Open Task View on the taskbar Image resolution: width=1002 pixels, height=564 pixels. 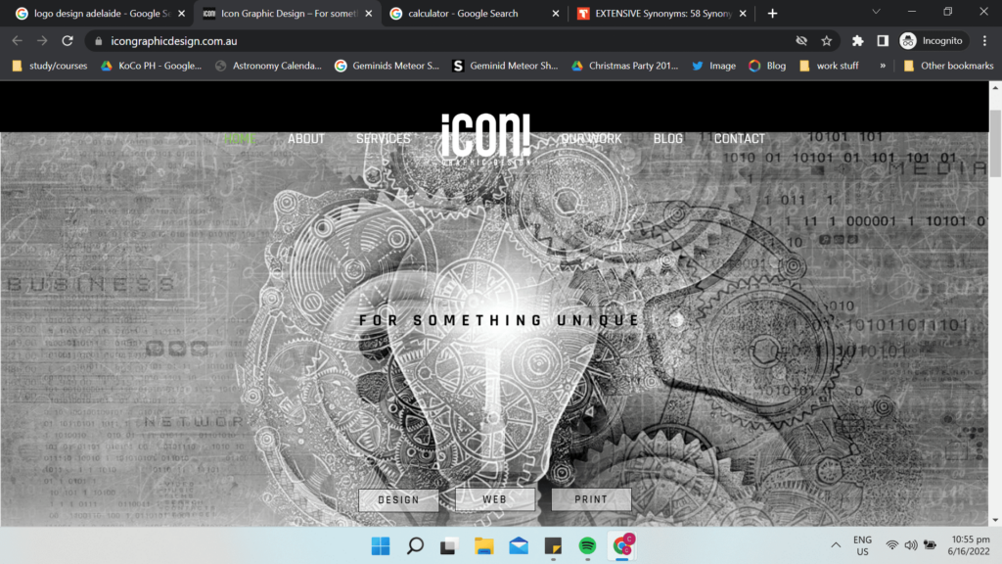(x=449, y=546)
